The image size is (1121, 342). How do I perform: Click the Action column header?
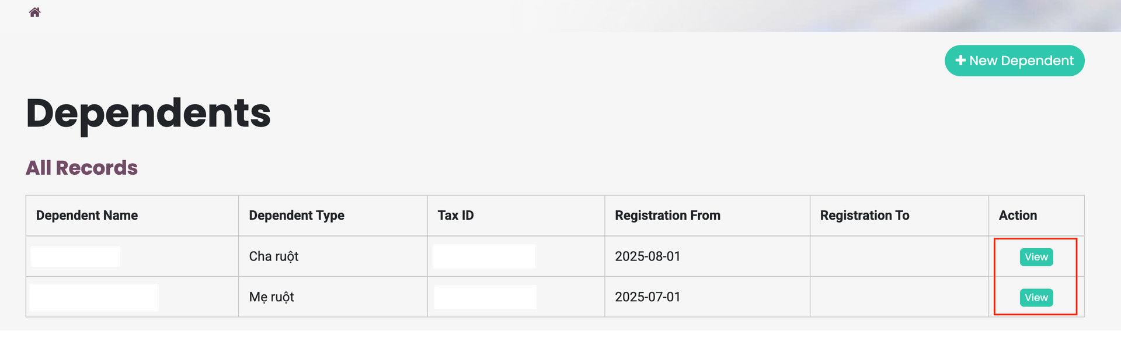(1018, 216)
